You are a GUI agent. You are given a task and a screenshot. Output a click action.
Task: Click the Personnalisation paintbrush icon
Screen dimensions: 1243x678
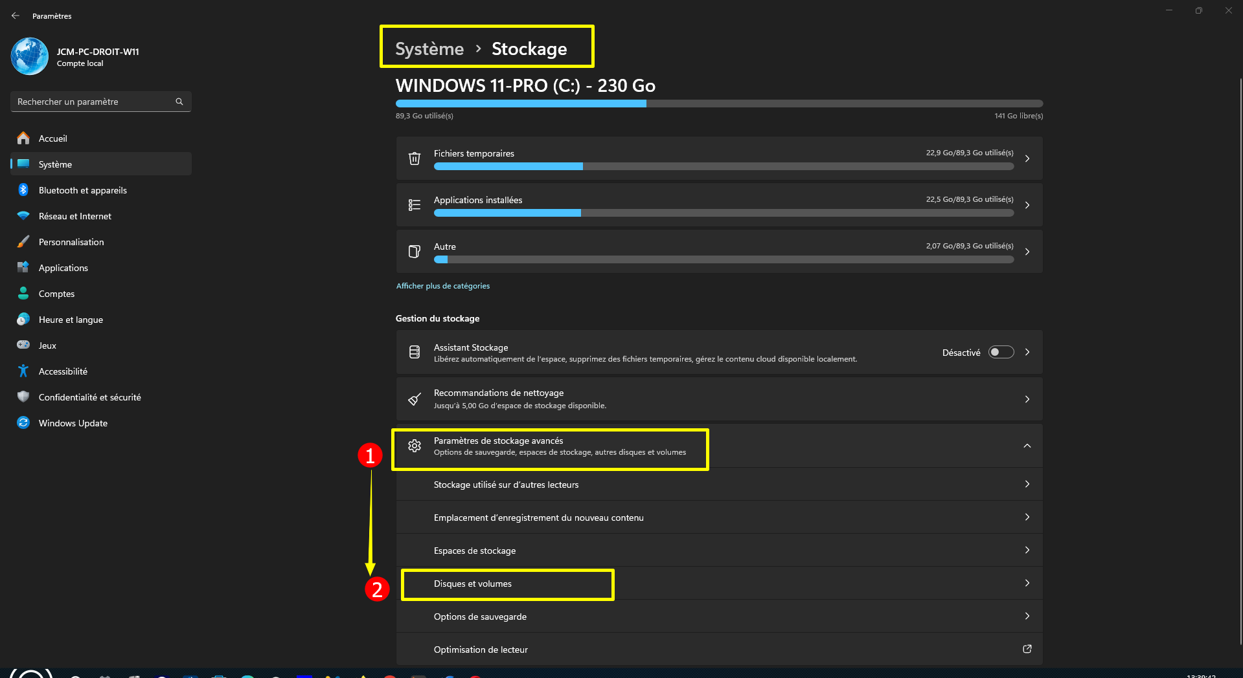[23, 242]
